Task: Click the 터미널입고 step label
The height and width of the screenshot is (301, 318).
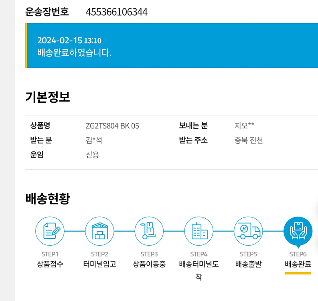Action: [x=99, y=264]
